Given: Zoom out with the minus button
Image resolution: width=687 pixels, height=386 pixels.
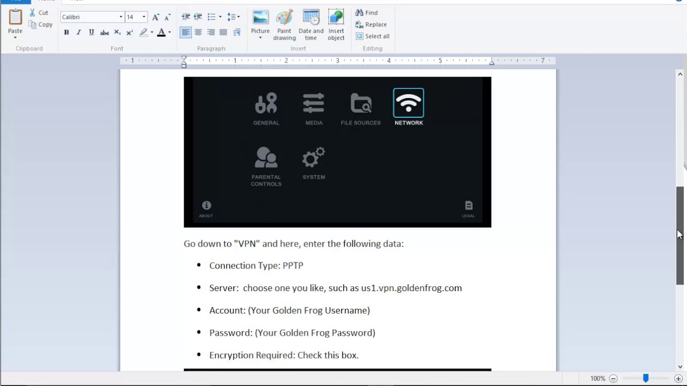Looking at the screenshot, I should pyautogui.click(x=613, y=378).
